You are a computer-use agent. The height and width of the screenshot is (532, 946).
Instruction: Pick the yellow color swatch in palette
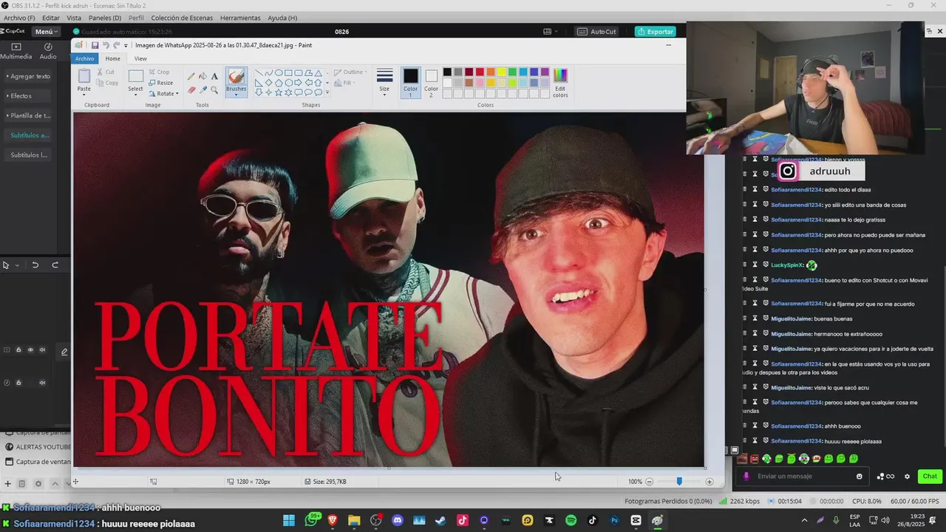coord(502,72)
